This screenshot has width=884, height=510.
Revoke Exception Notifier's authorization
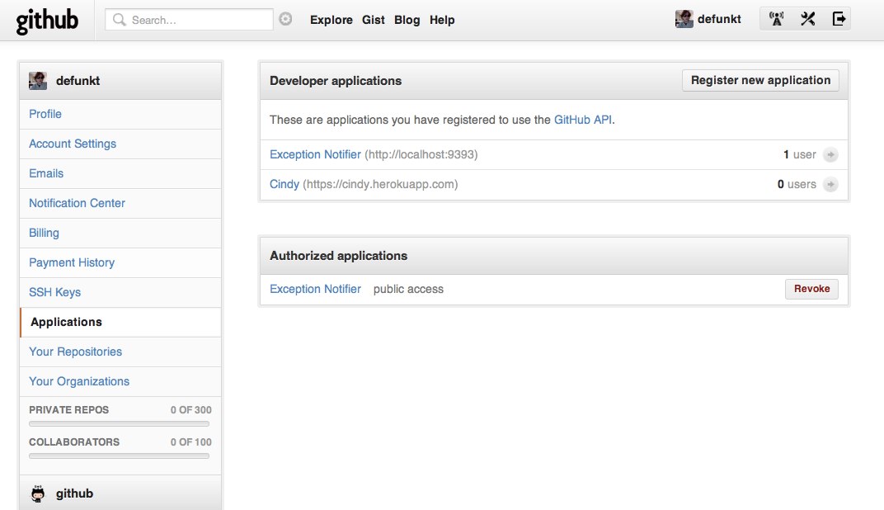(811, 289)
